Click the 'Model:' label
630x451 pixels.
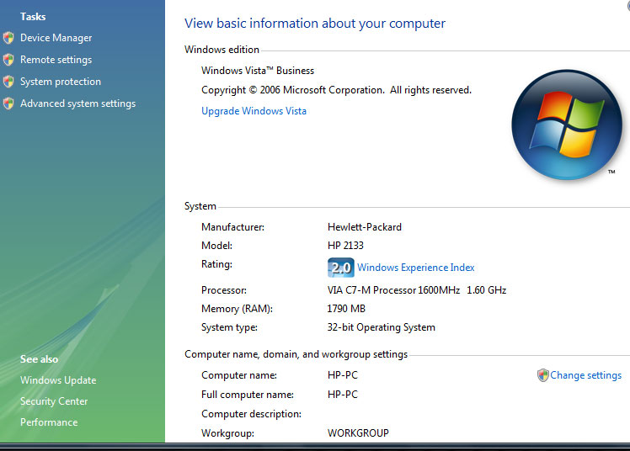click(216, 246)
